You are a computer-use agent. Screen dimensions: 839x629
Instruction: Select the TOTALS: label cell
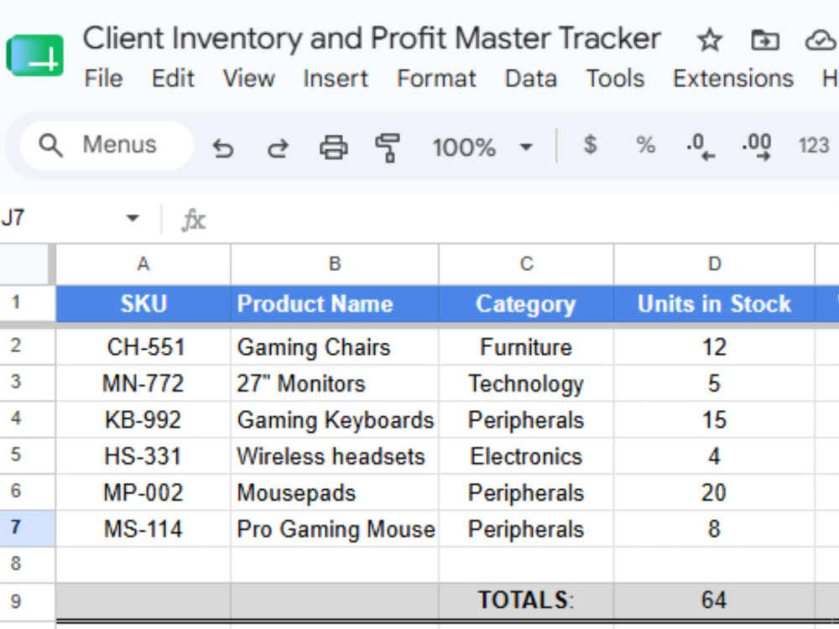[527, 600]
